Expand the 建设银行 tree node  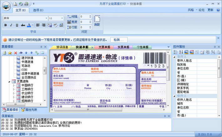coord(14,97)
